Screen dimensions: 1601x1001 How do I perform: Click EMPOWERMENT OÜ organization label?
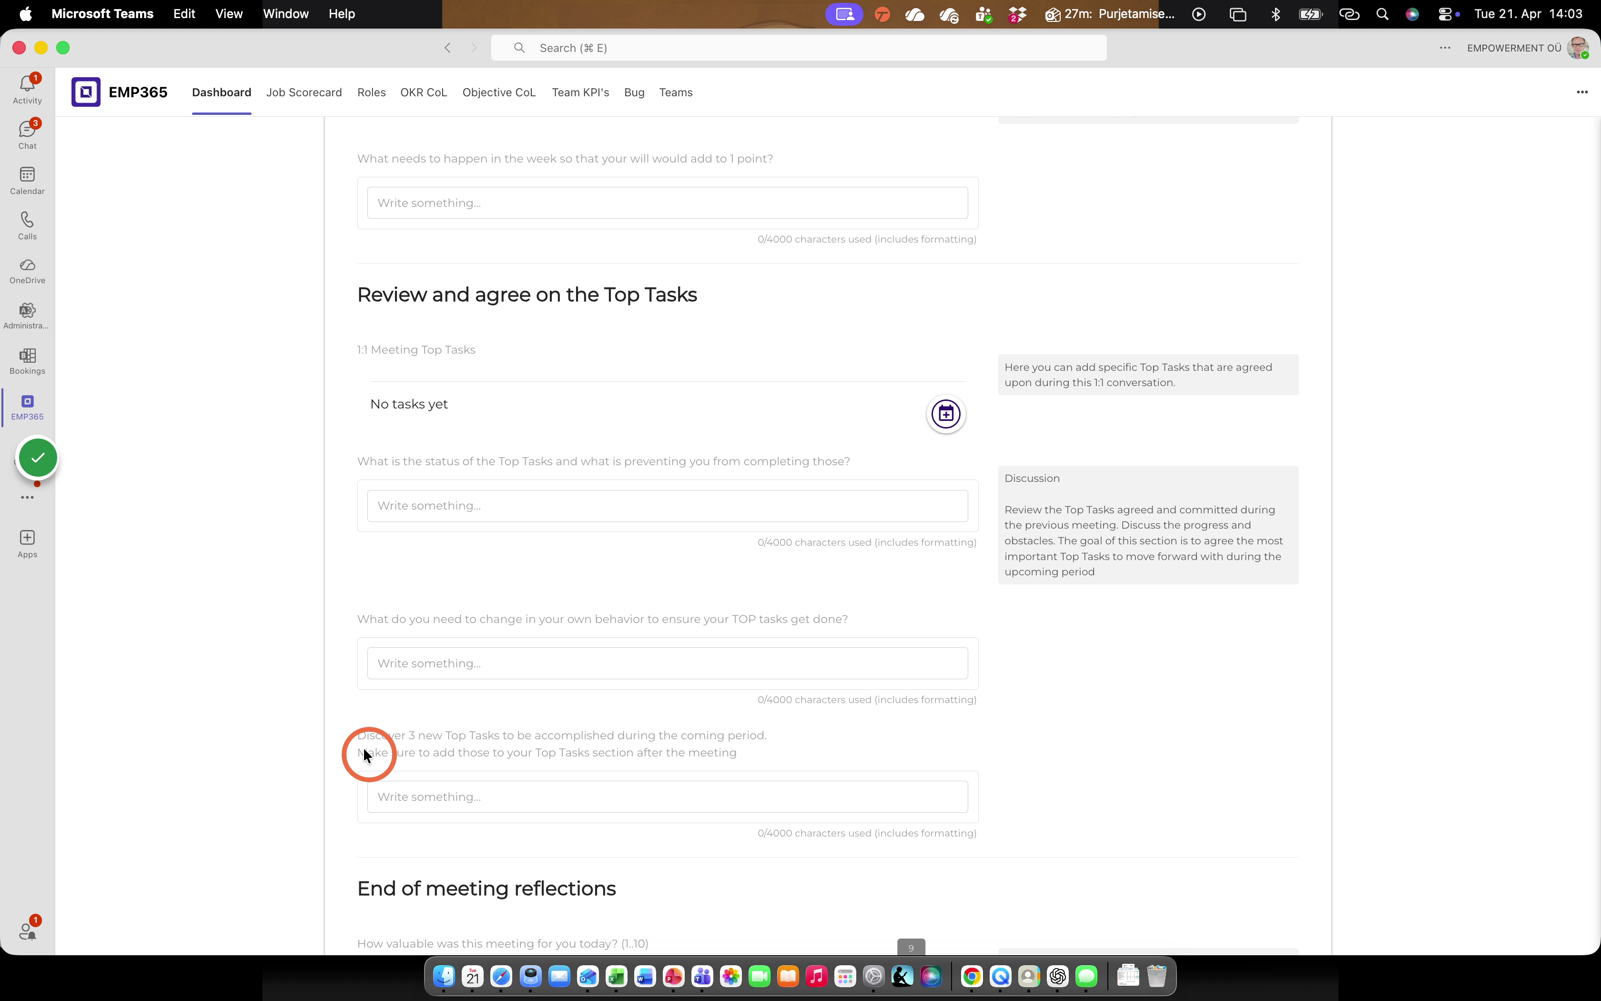click(1514, 48)
